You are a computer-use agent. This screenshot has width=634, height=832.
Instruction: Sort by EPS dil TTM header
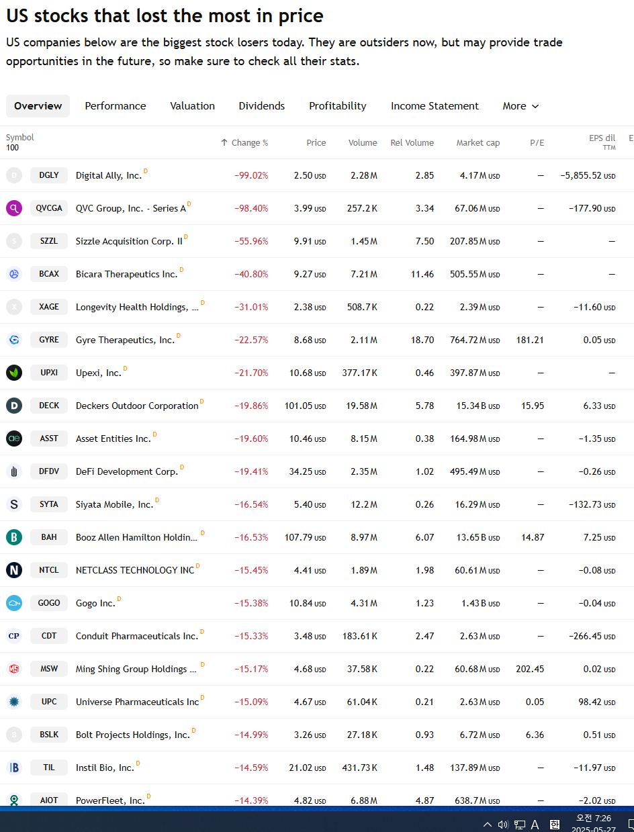point(602,142)
